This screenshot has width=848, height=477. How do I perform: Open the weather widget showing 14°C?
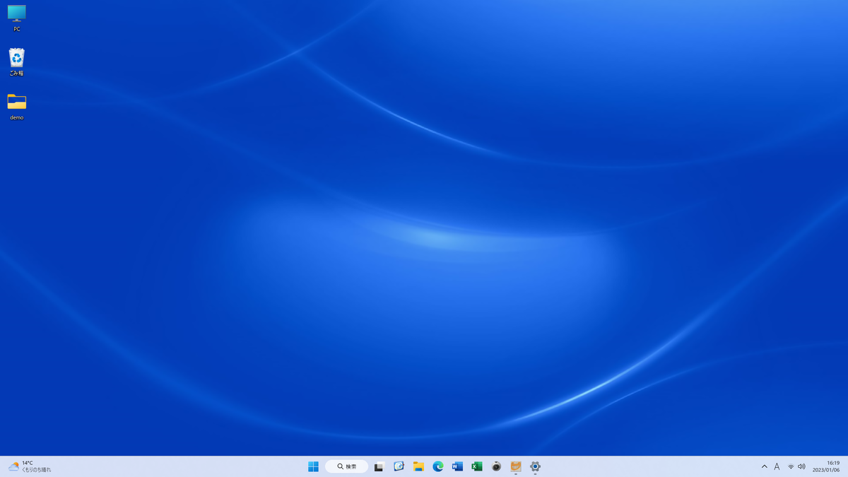click(30, 466)
